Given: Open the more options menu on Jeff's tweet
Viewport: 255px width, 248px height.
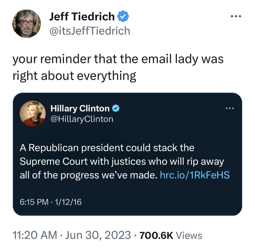Looking at the screenshot, I should (x=236, y=16).
